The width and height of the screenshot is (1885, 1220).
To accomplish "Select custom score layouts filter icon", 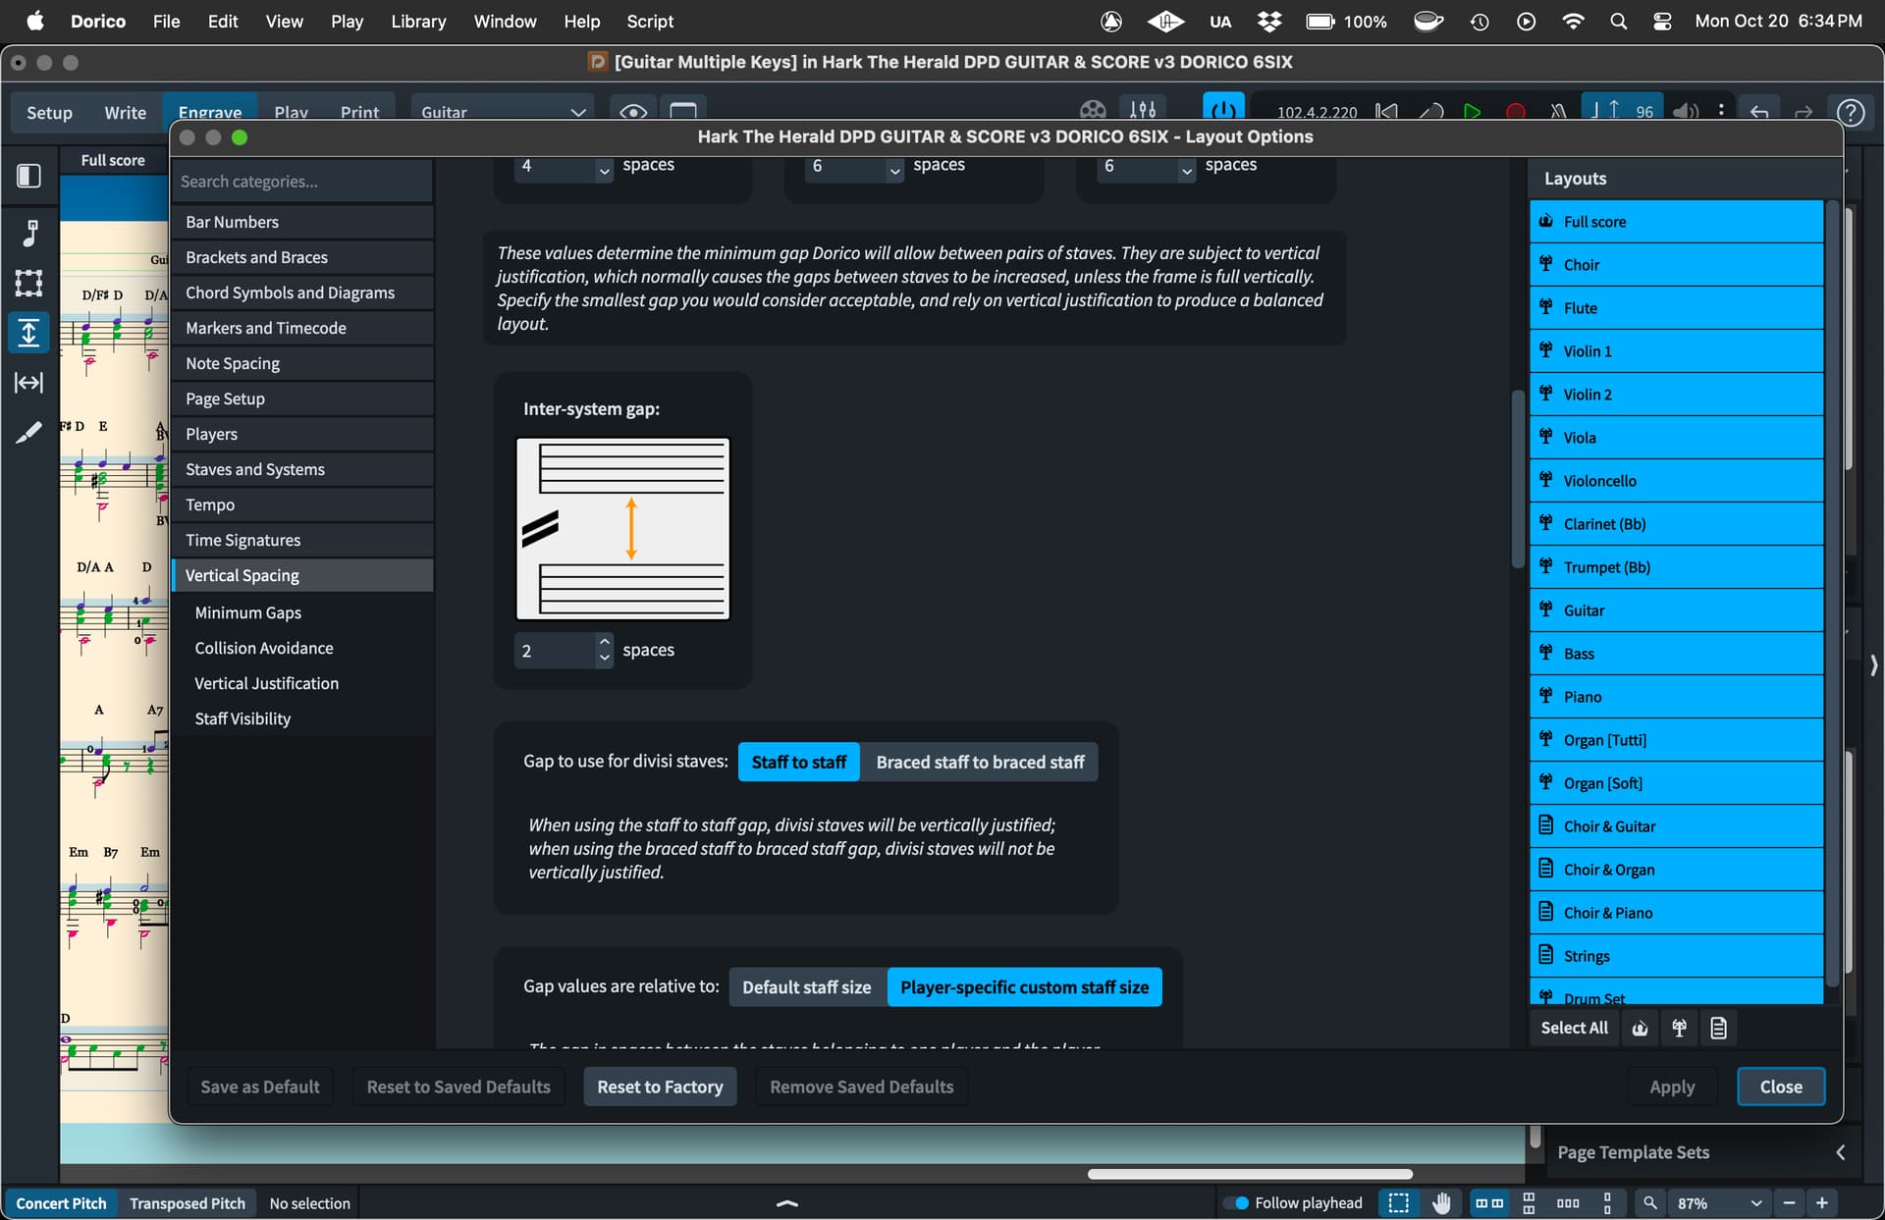I will tap(1718, 1028).
